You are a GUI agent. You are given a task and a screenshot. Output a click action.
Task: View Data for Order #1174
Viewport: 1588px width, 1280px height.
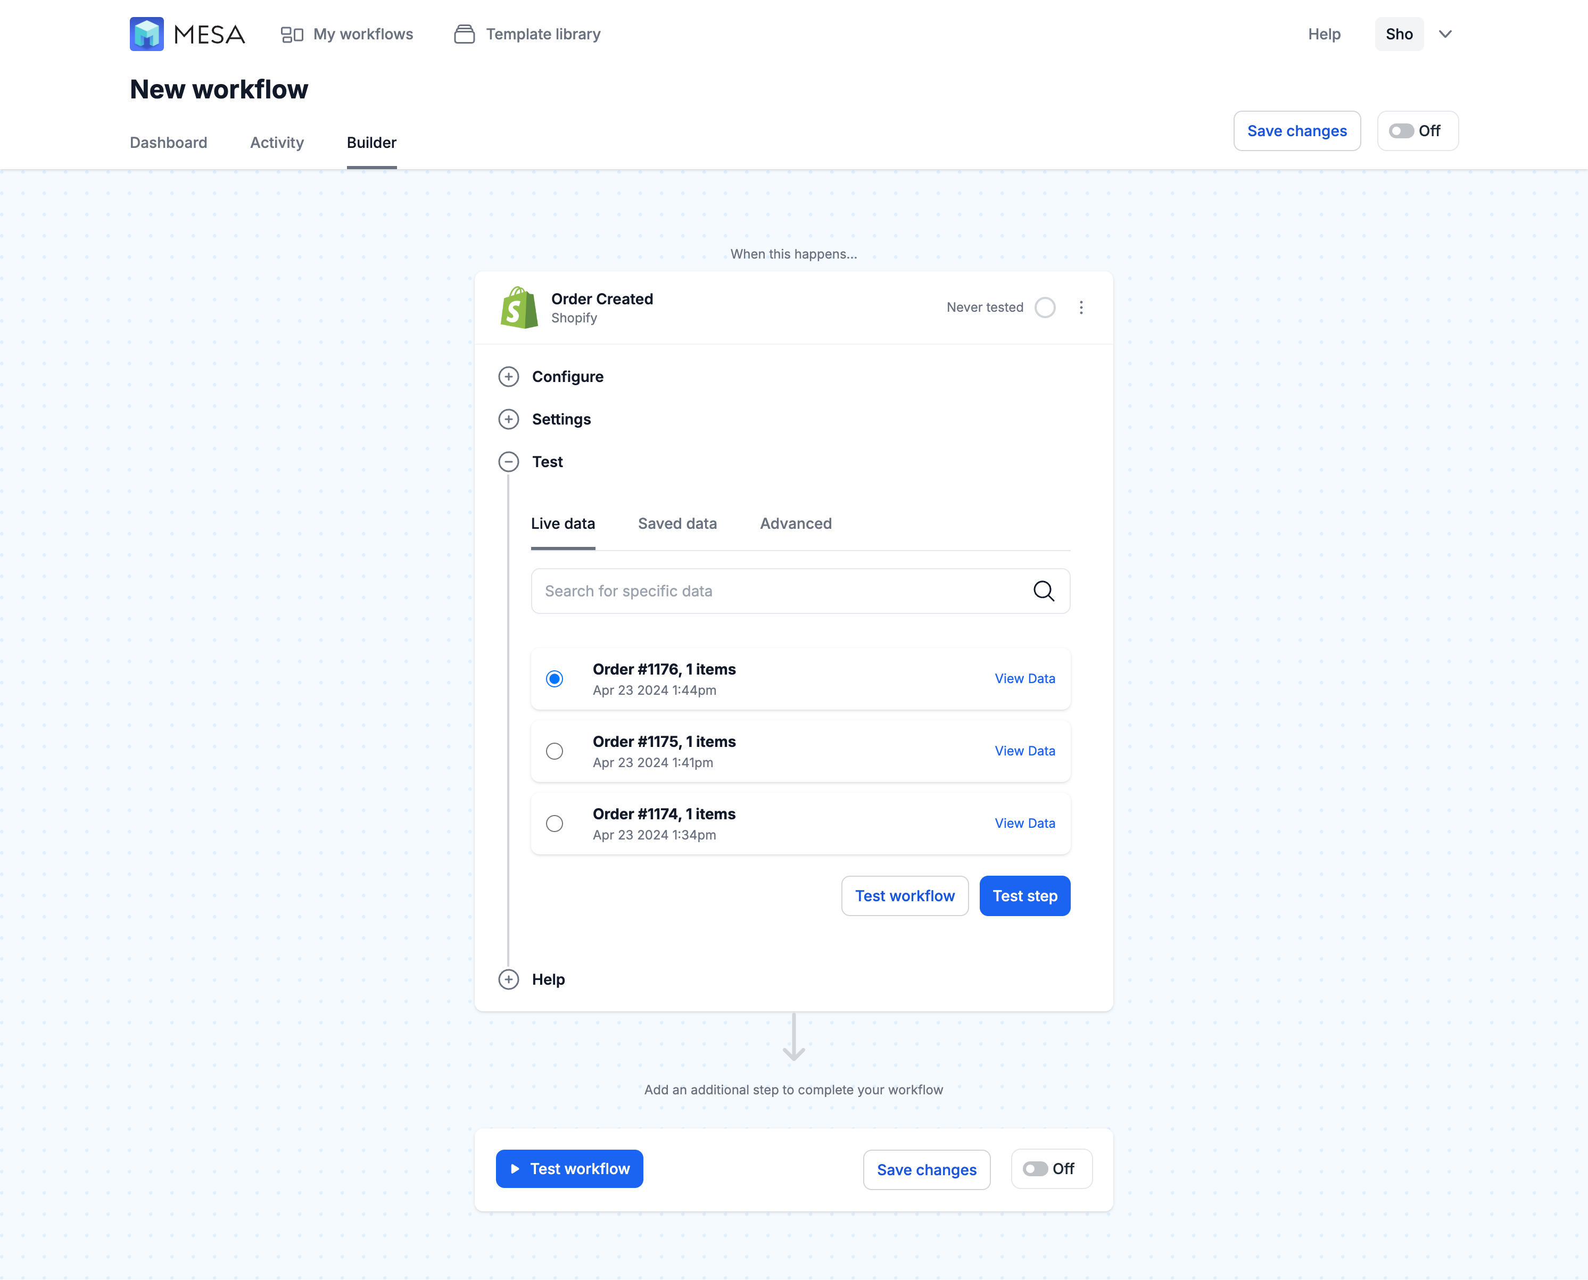(x=1024, y=823)
